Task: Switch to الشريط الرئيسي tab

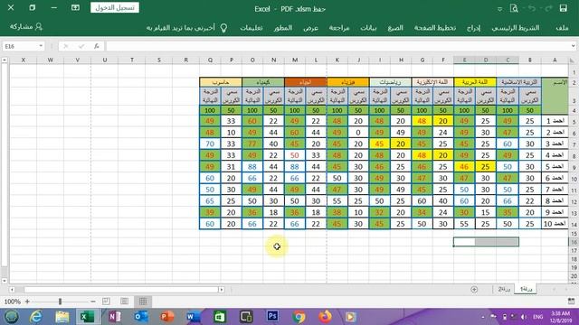Action: [515, 28]
